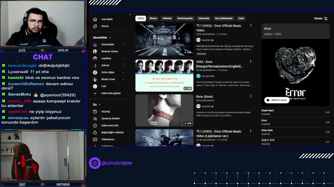
Task: Open VIXX Error Hangul/Romanization/English title
Action: (x=219, y=64)
